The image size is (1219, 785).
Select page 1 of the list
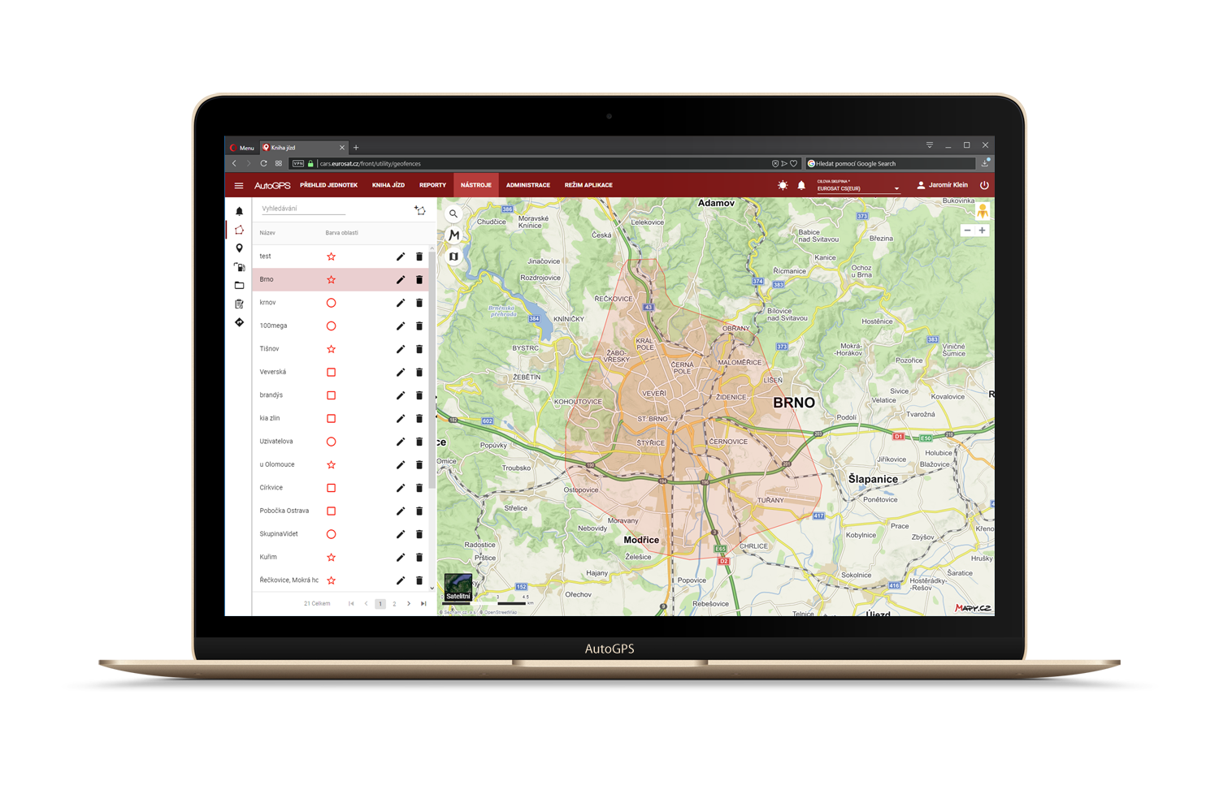380,604
